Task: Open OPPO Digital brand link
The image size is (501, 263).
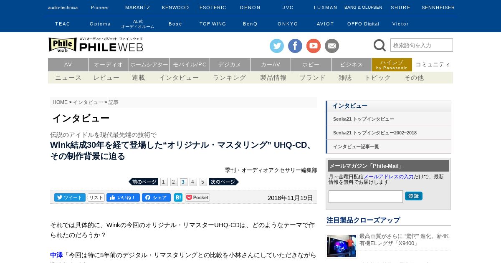Action: pyautogui.click(x=363, y=24)
